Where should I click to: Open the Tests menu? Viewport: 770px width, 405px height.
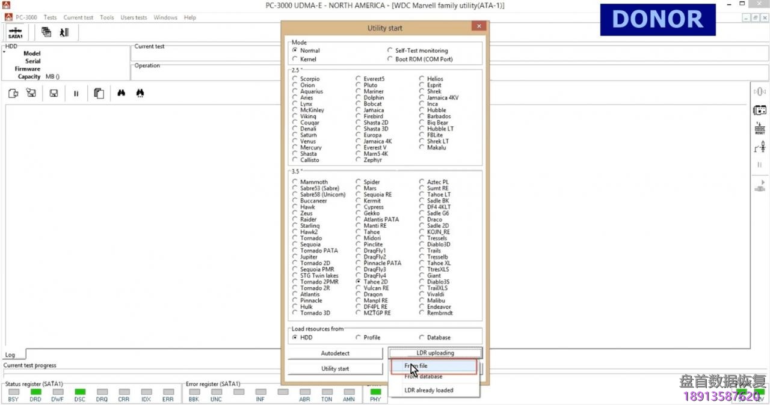pos(50,17)
